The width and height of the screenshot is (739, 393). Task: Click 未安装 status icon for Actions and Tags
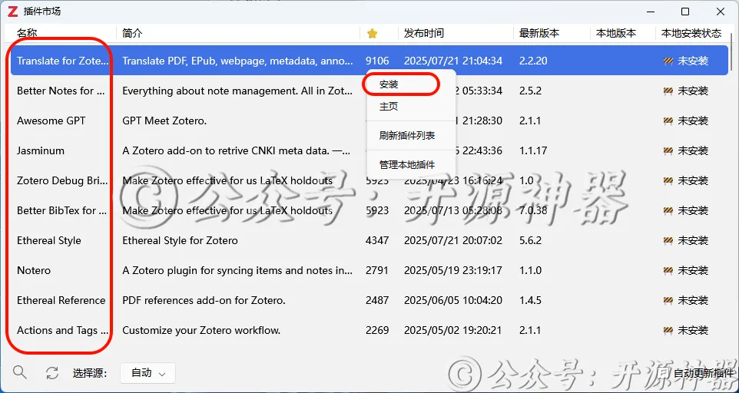(x=668, y=330)
